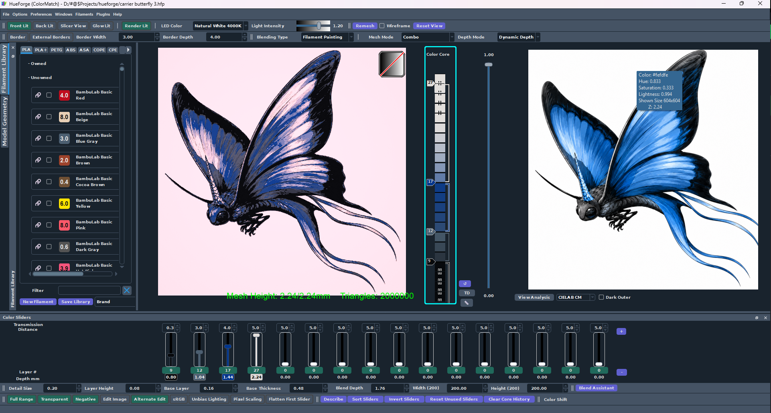Screen dimensions: 771x413
Task: Open the Filaments menu
Action: 84,14
